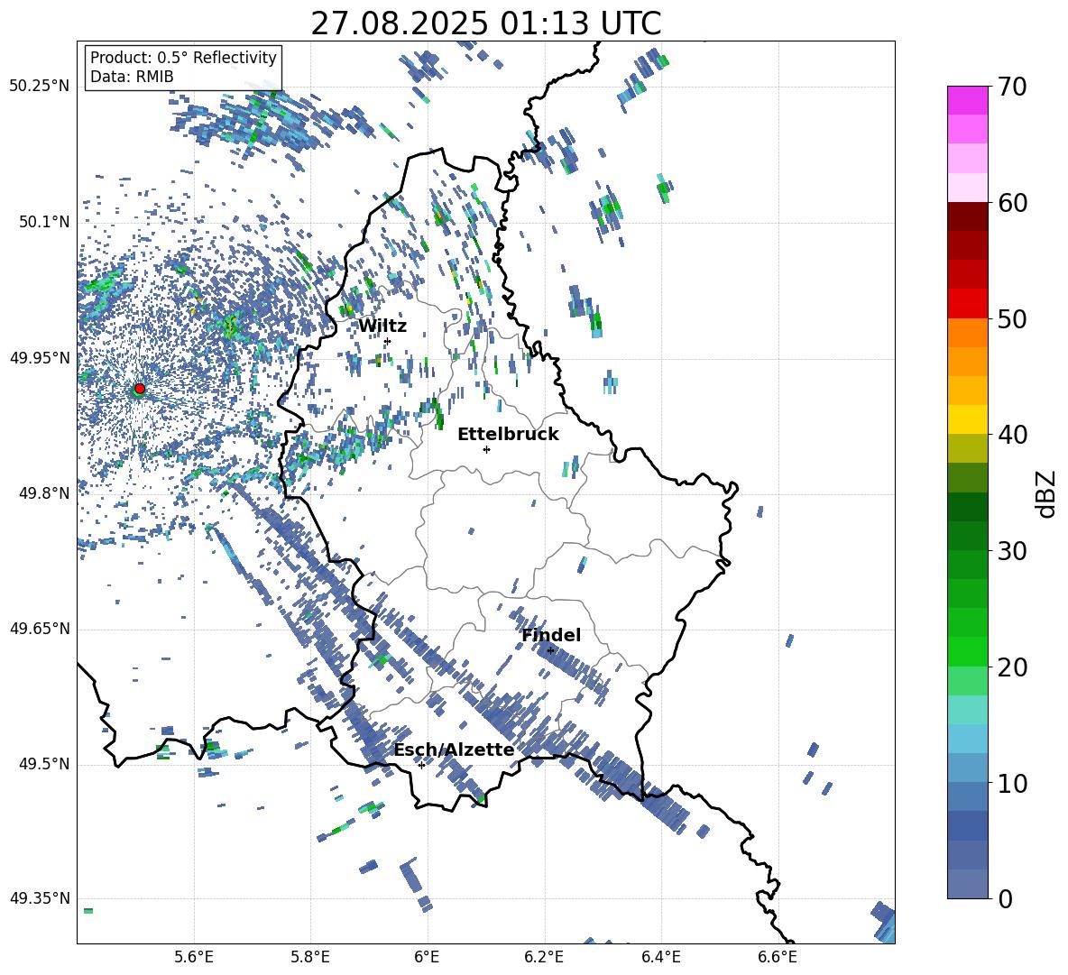This screenshot has height=975, width=1068.
Task: Click the 6°E longitude label
Action: (x=427, y=957)
